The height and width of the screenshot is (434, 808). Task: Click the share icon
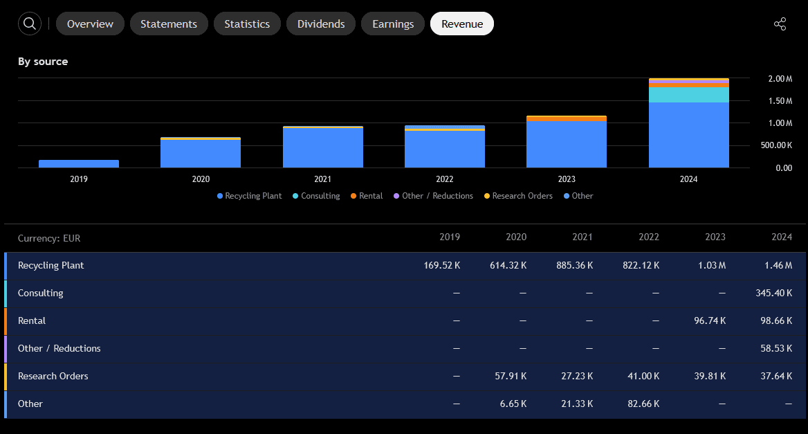(x=780, y=24)
